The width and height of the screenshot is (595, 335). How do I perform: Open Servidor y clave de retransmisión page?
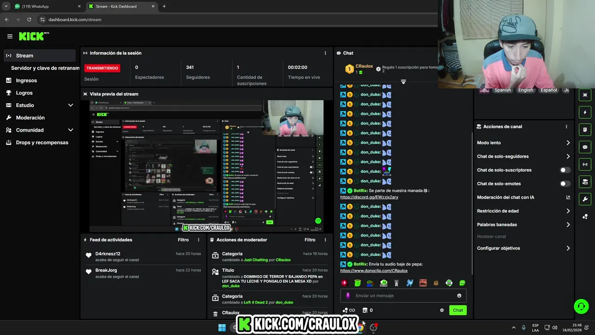point(45,68)
